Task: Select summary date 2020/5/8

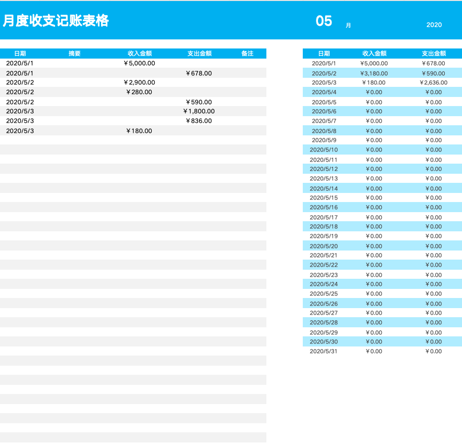Action: tap(324, 131)
